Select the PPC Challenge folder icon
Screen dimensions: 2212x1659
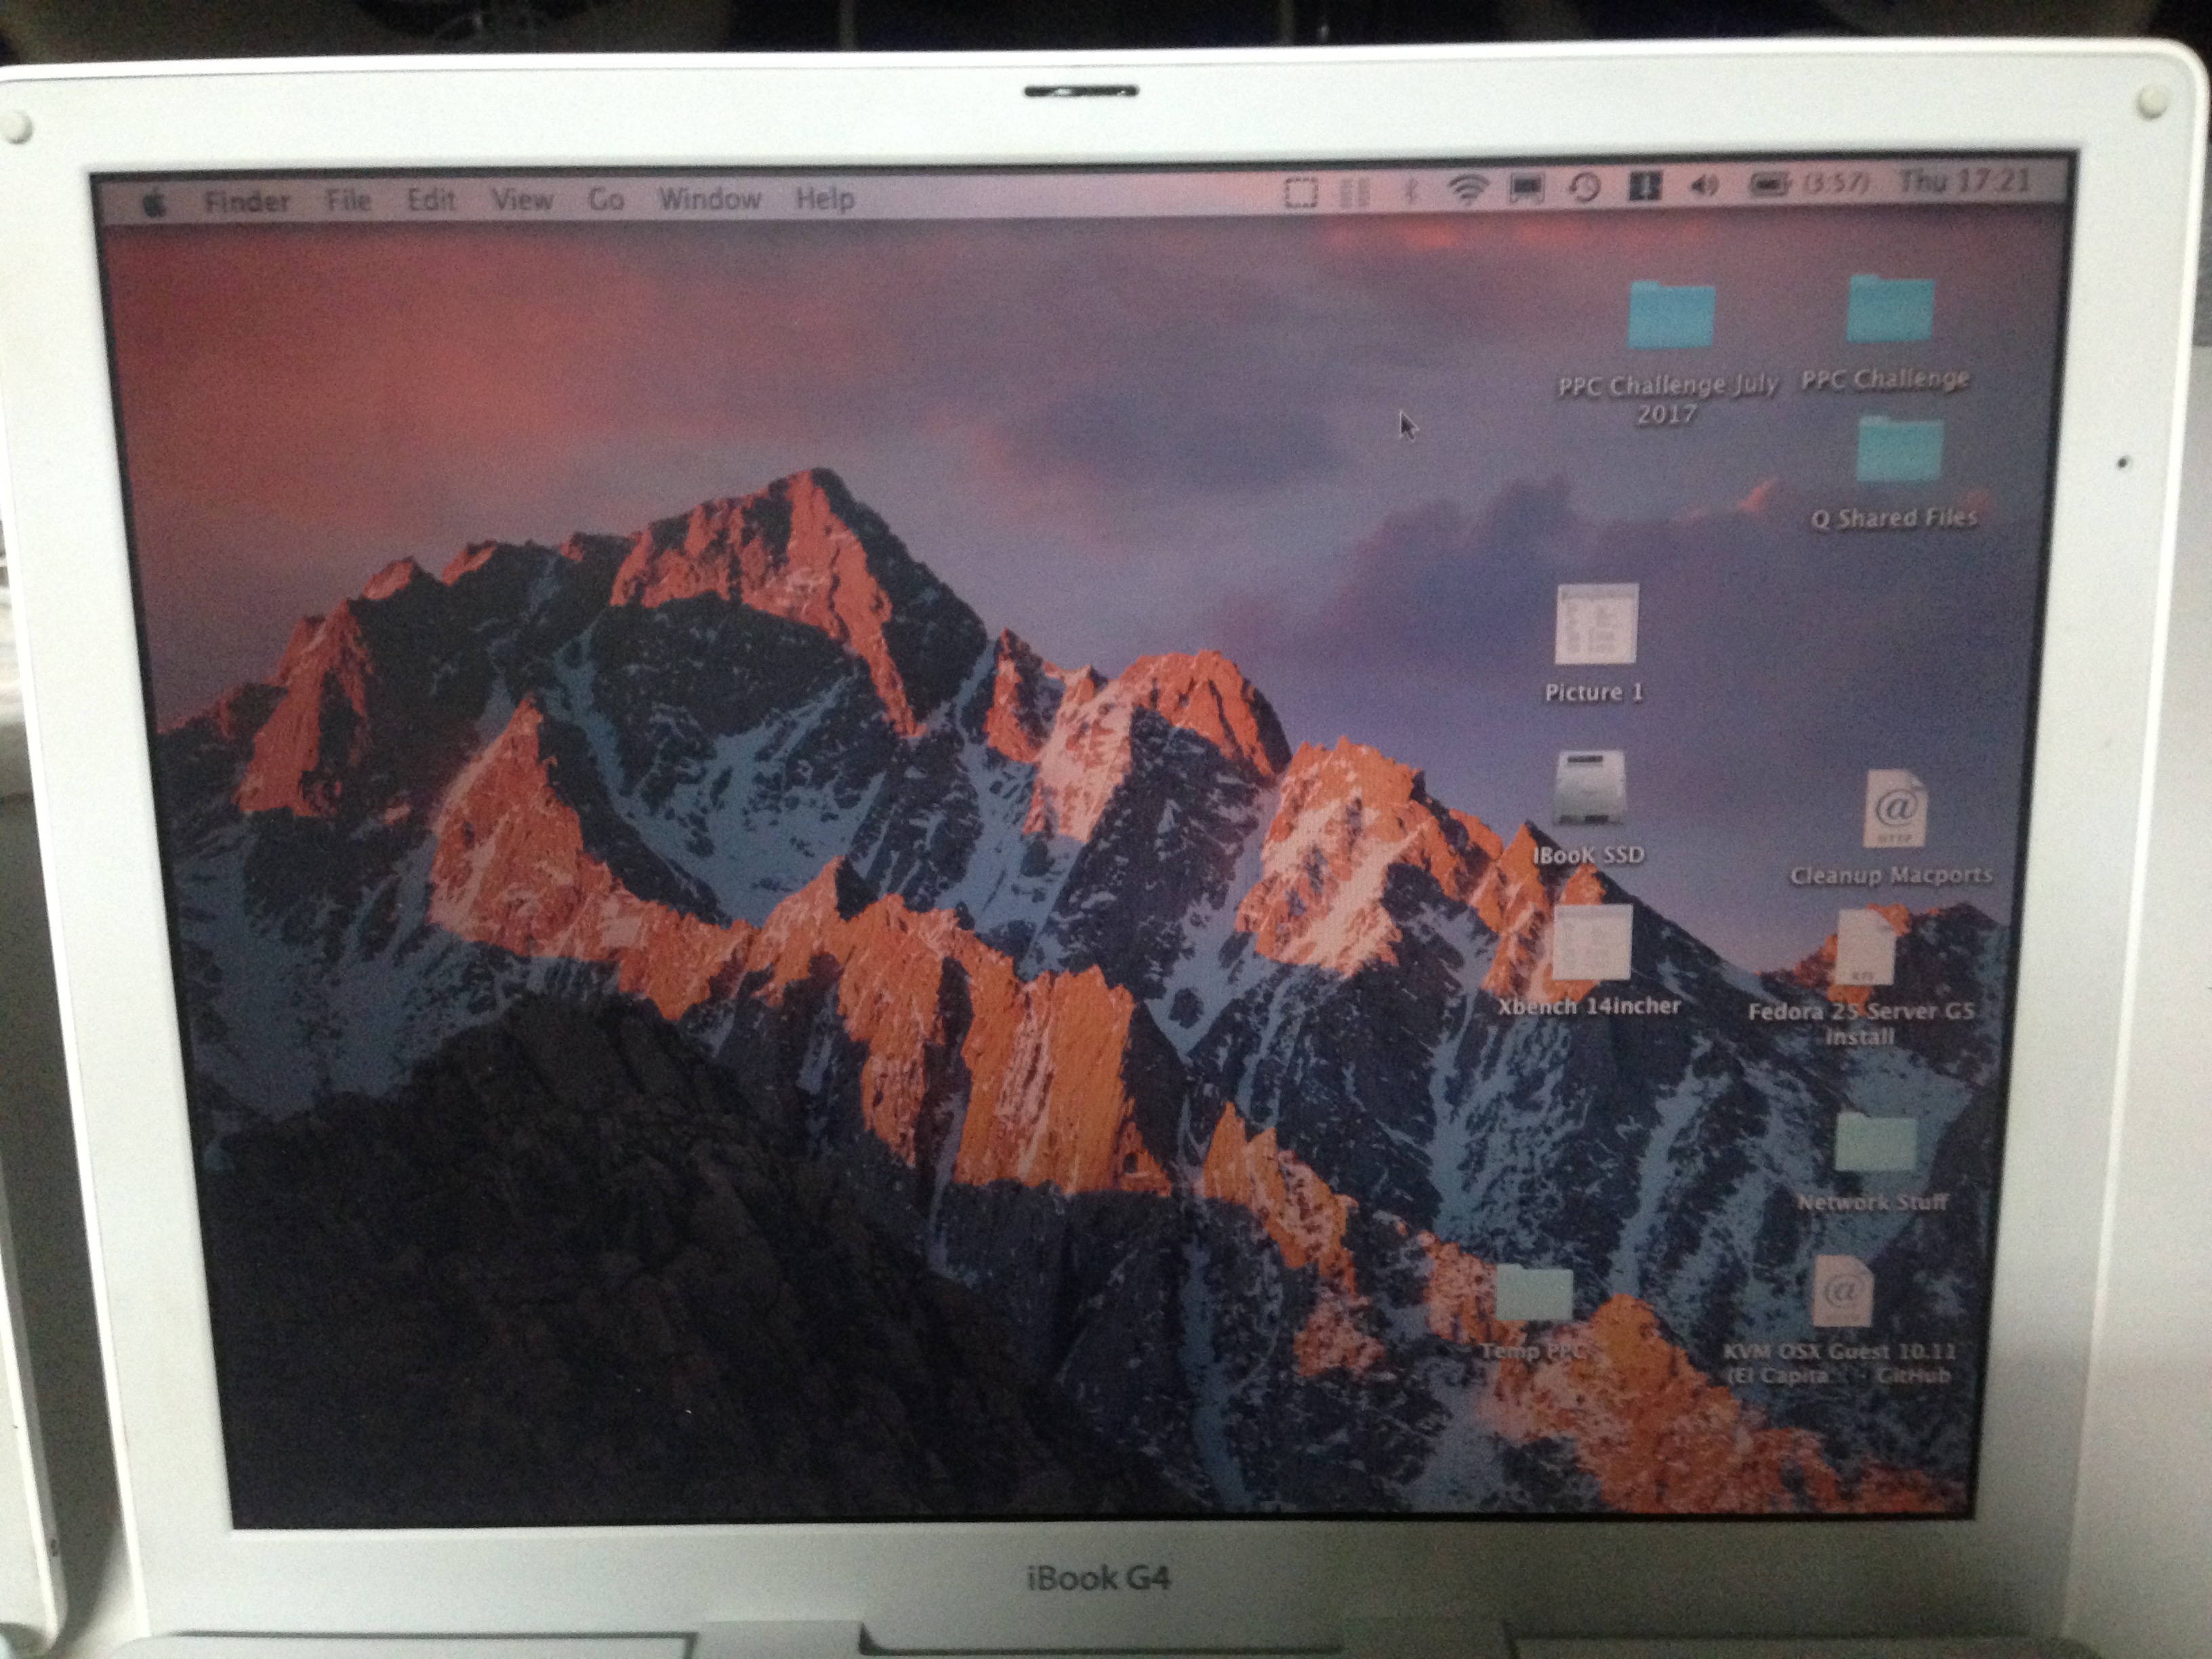[1889, 309]
